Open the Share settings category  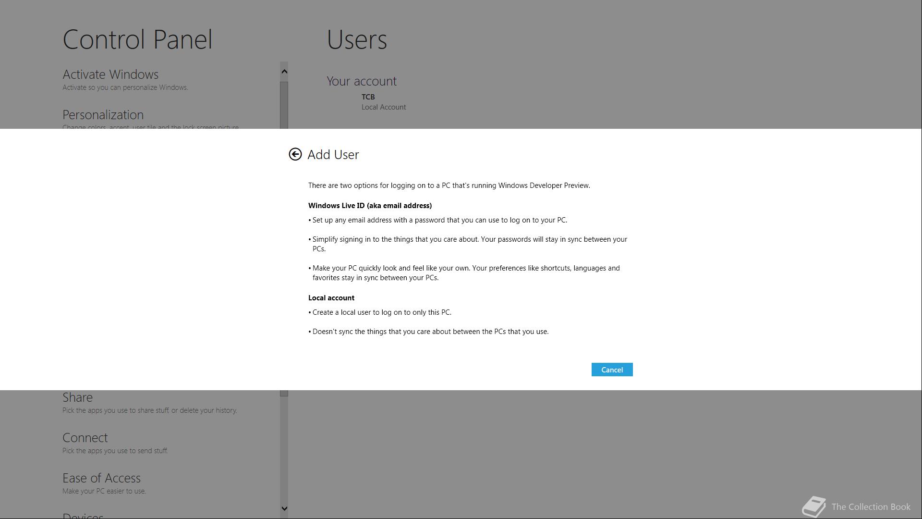(x=77, y=397)
